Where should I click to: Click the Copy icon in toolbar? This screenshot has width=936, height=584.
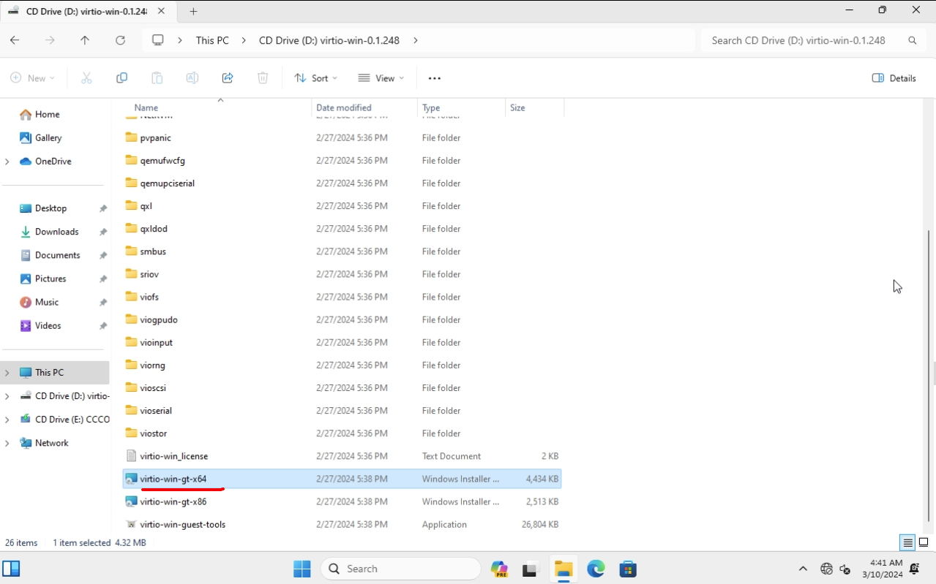(121, 78)
